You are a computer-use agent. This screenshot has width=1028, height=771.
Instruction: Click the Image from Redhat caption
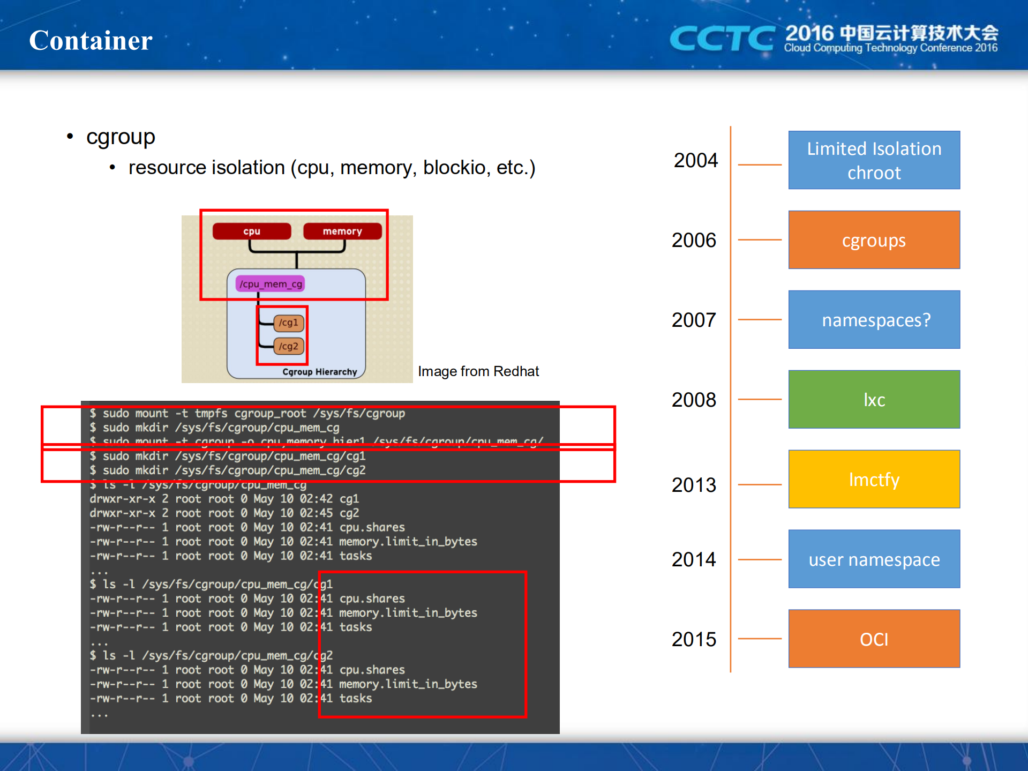(x=478, y=371)
